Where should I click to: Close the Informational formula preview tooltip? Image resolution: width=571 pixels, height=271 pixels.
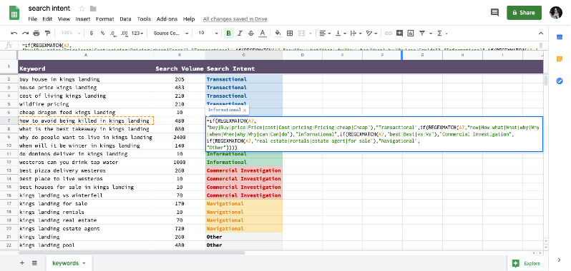[x=245, y=110]
